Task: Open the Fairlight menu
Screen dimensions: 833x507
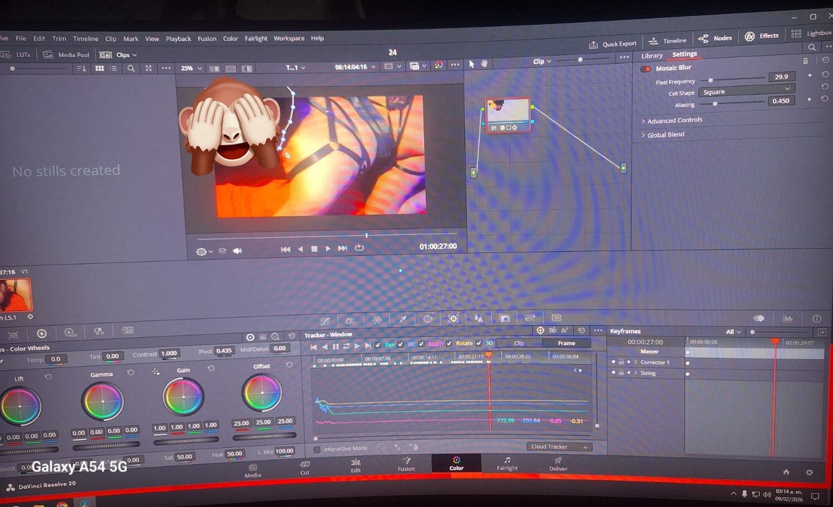Action: pos(256,39)
